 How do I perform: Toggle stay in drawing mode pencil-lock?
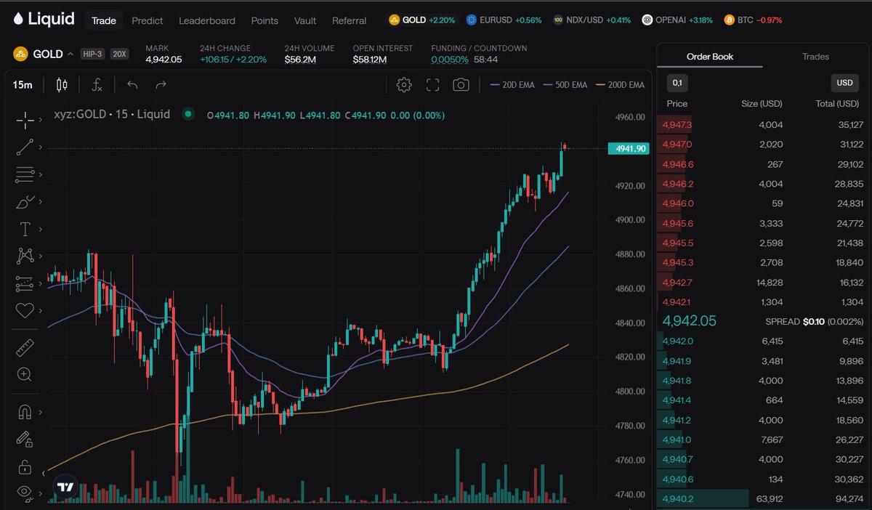(25, 439)
